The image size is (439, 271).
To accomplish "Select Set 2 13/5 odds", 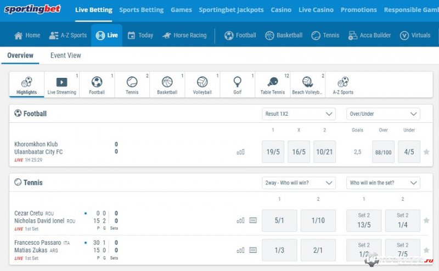I will [x=364, y=221].
